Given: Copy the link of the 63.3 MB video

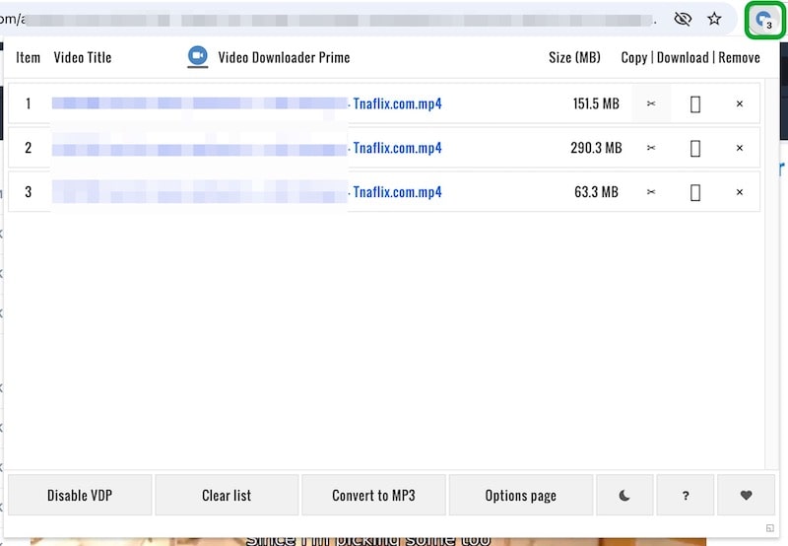Looking at the screenshot, I should [x=650, y=192].
